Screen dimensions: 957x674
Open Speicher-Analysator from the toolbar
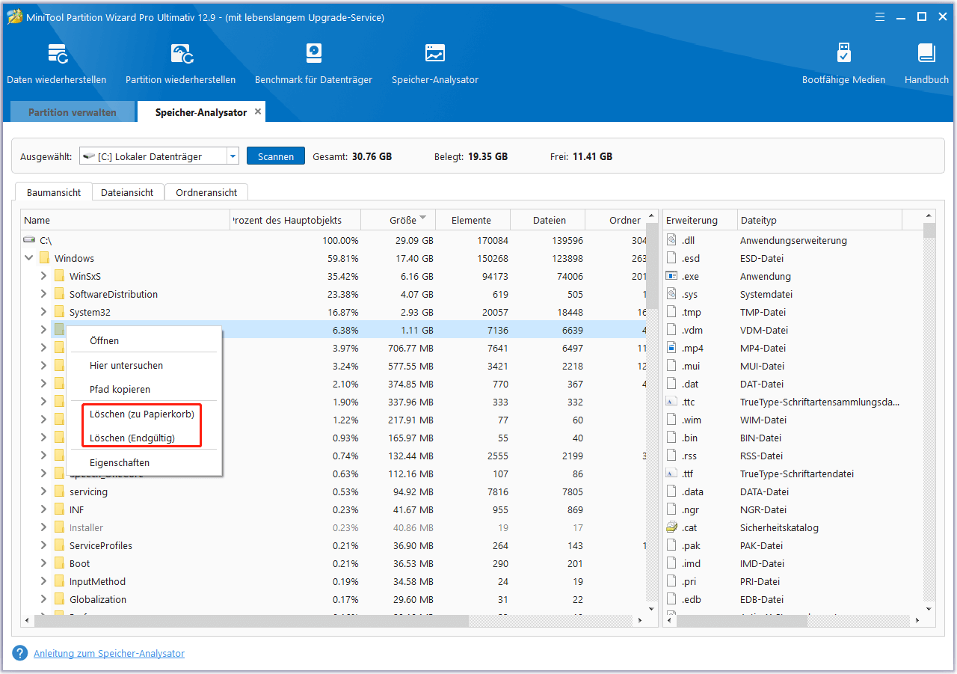tap(435, 64)
